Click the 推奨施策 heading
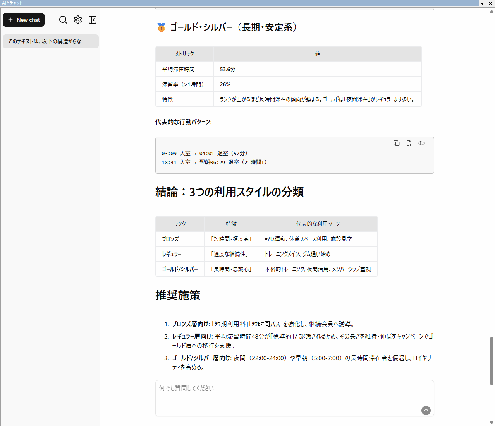Viewport: 495px width, 426px height. [x=178, y=295]
